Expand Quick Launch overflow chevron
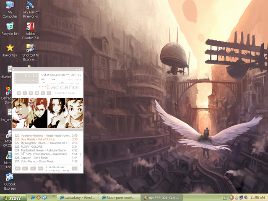 click(x=54, y=196)
